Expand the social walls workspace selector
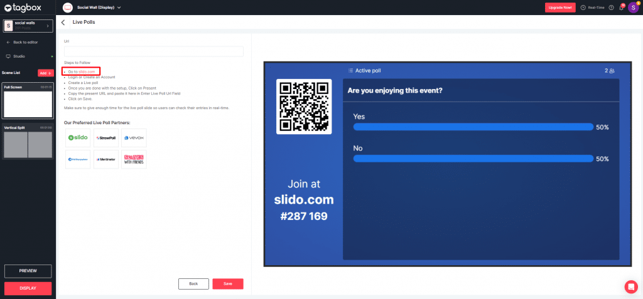 28,26
